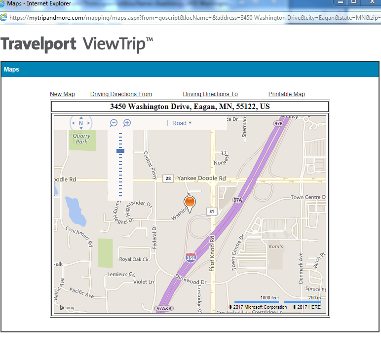
Task: Open Driving Directions From link
Action: click(121, 94)
